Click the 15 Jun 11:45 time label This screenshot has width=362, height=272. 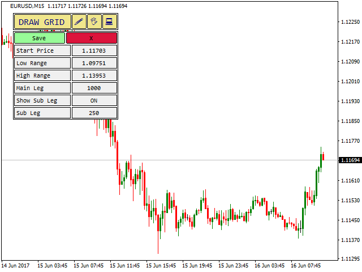(x=124, y=265)
